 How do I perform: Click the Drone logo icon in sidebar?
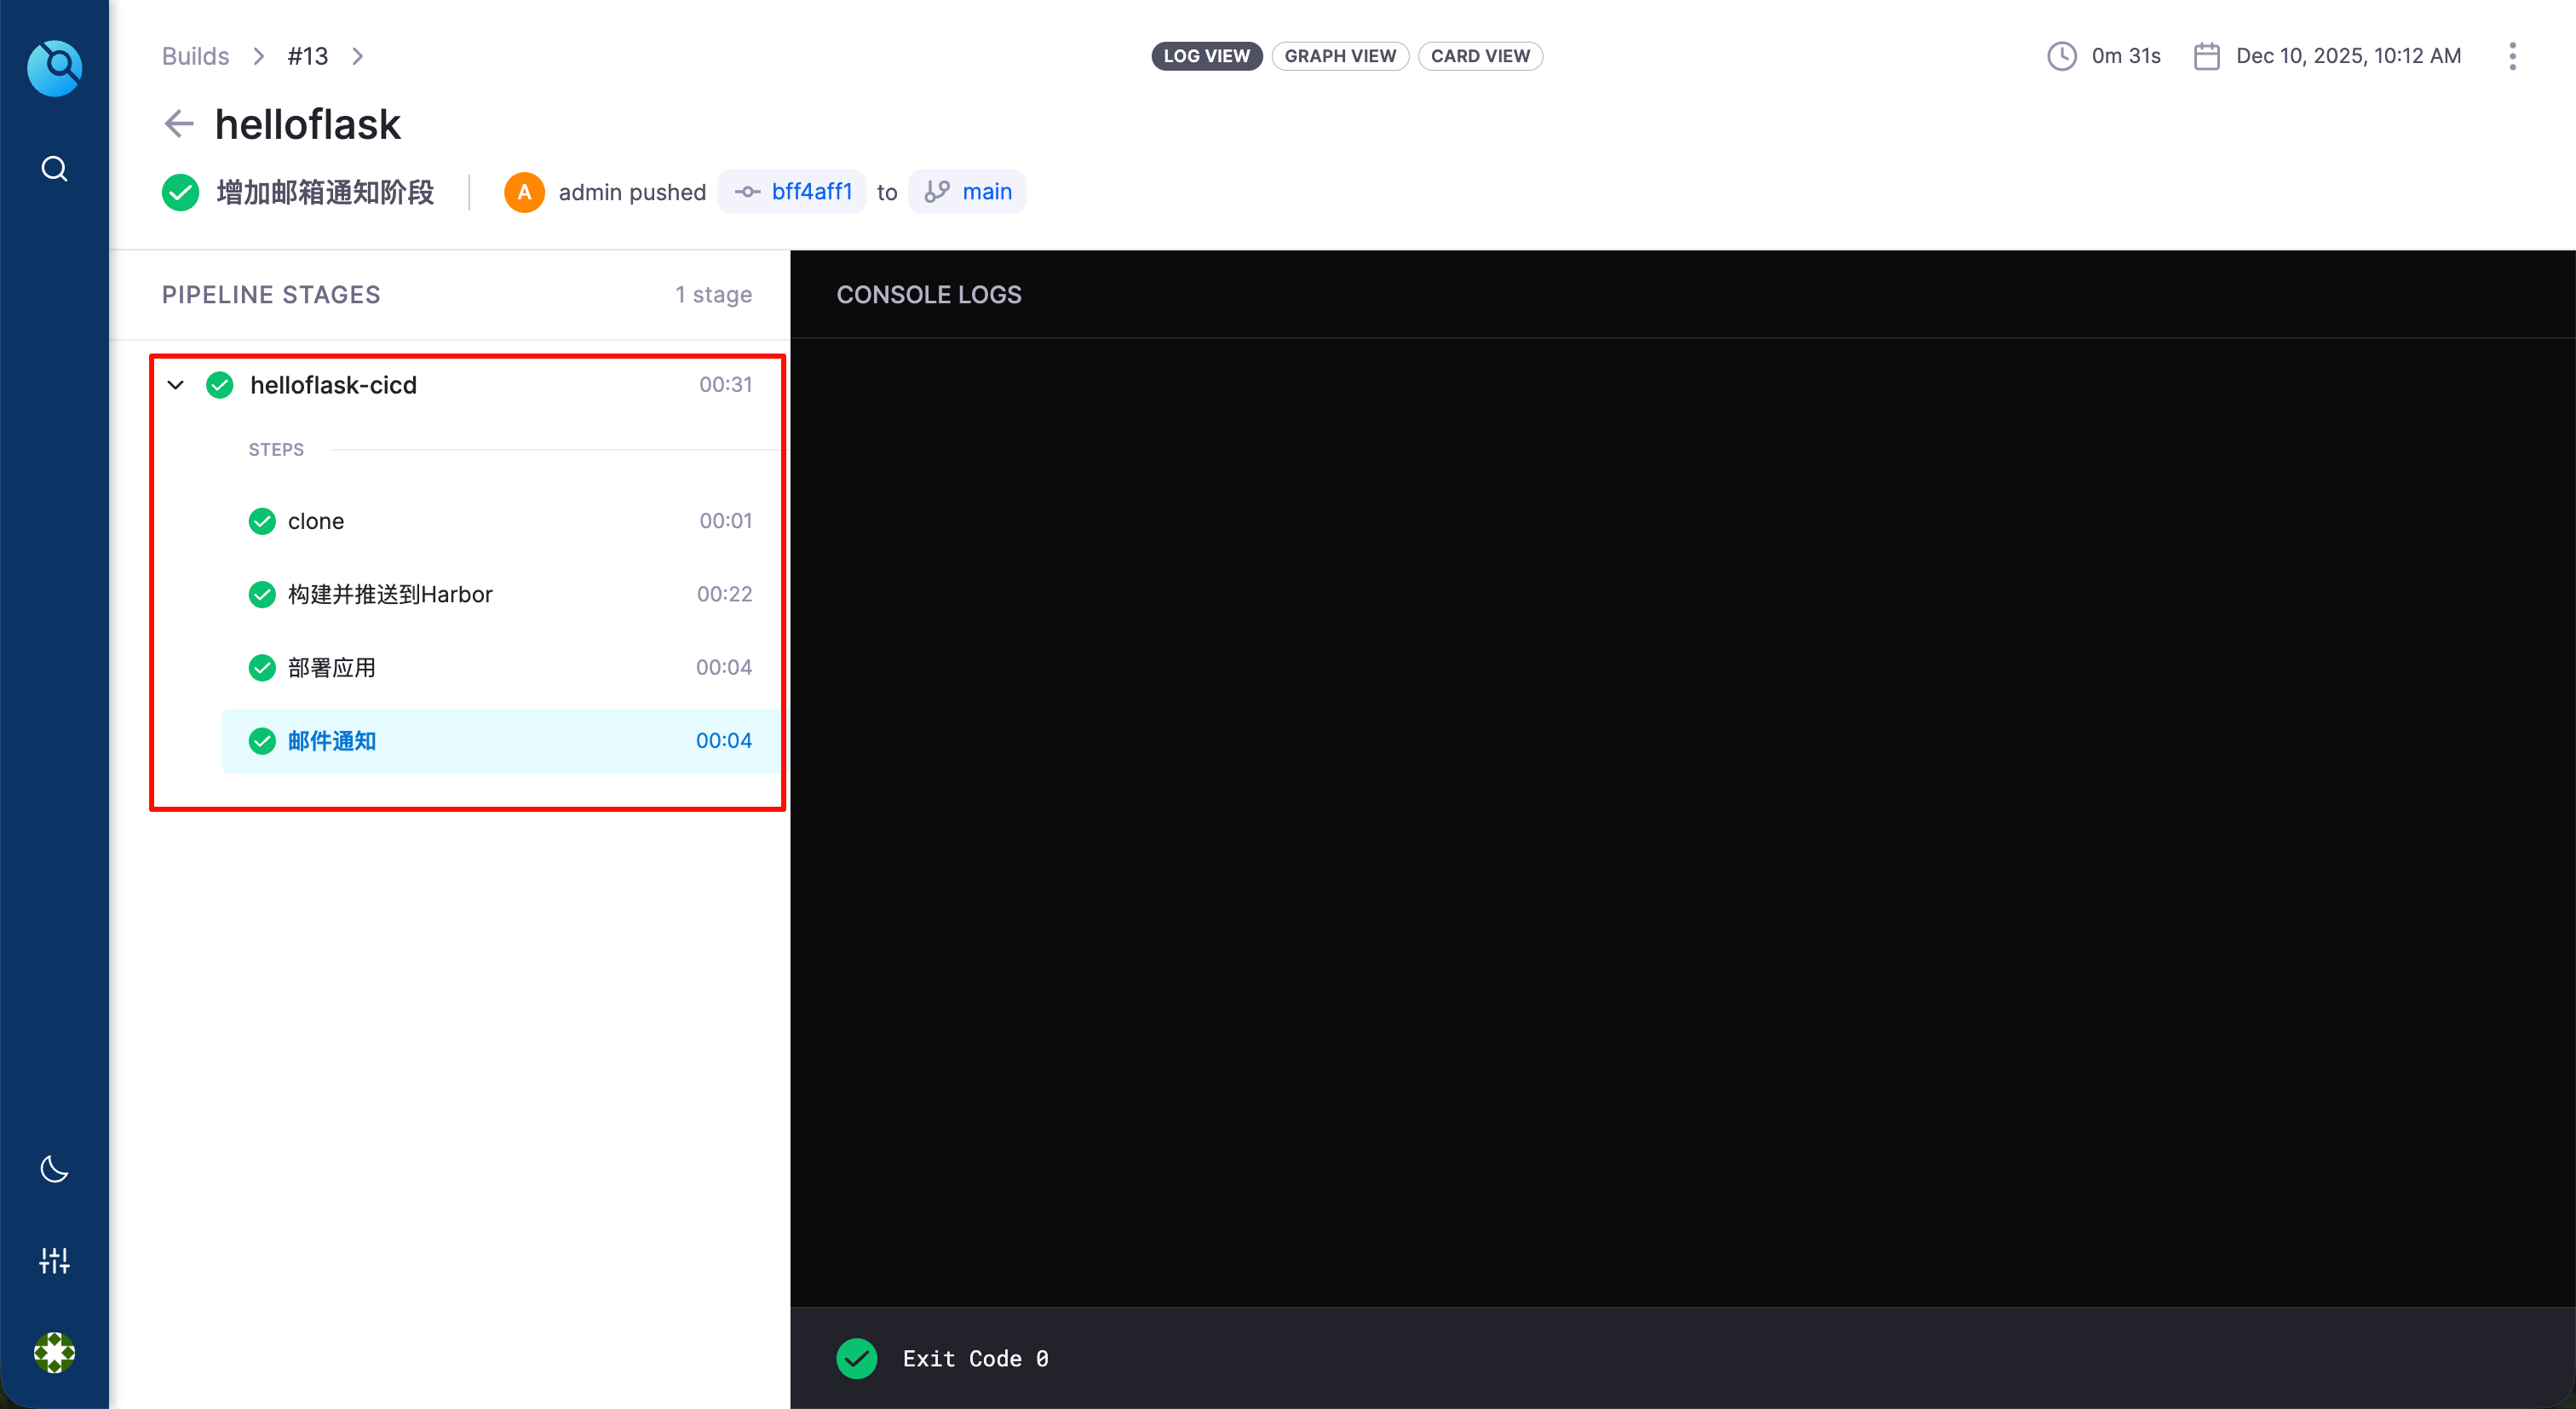(x=54, y=68)
